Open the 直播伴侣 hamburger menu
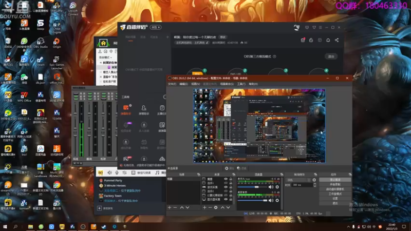Image resolution: width=411 pixels, height=231 pixels. click(320, 27)
